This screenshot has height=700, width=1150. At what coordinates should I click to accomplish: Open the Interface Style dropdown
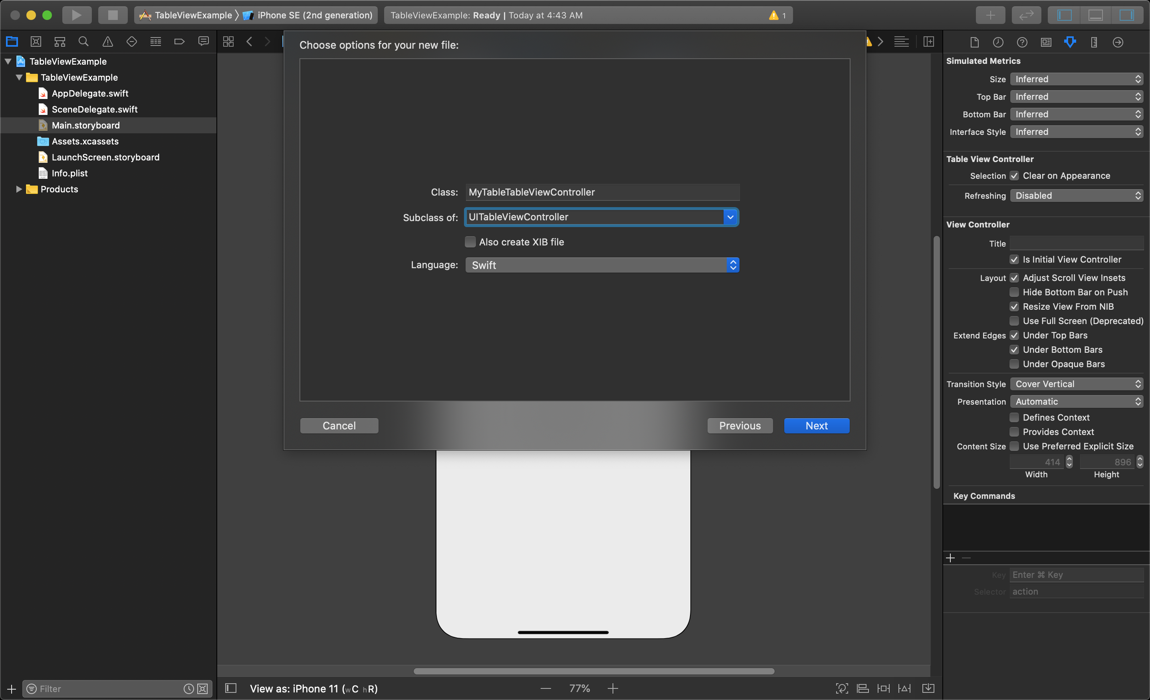tap(1077, 132)
